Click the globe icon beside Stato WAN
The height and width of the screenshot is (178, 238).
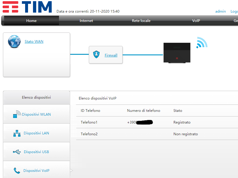click(x=14, y=42)
